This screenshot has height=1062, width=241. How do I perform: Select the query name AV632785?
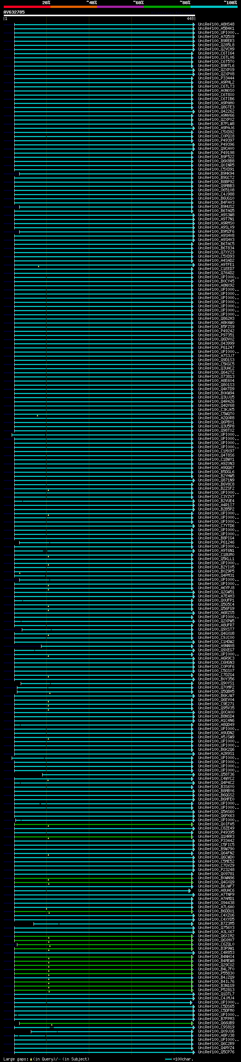(14, 12)
